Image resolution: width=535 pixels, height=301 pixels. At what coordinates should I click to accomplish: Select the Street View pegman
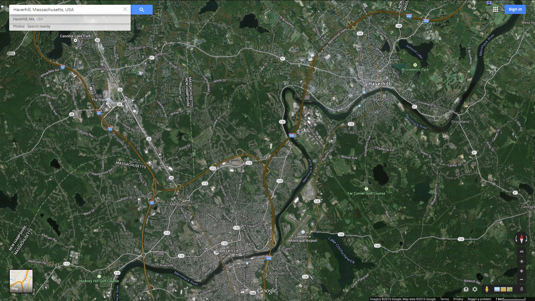point(487,289)
